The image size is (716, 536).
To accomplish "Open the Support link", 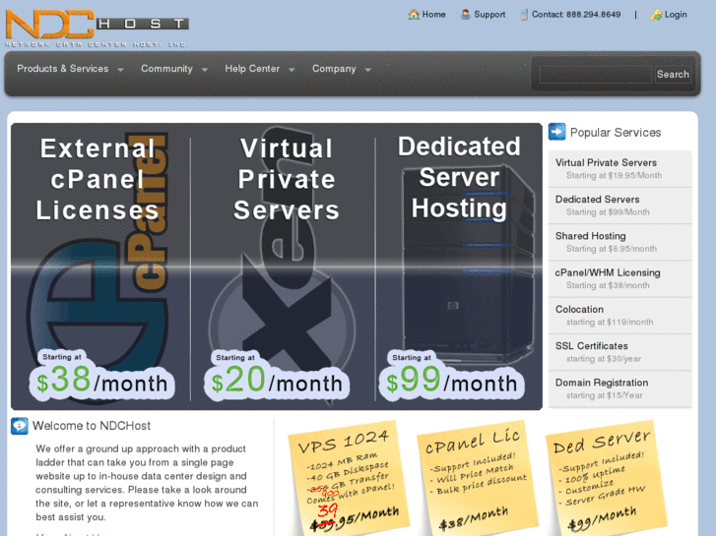I will [489, 15].
